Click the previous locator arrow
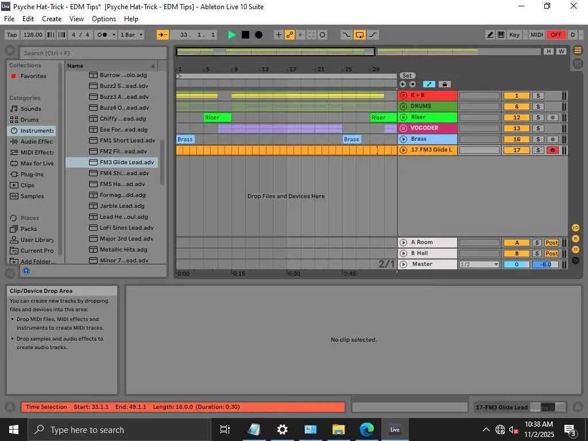 coord(403,84)
